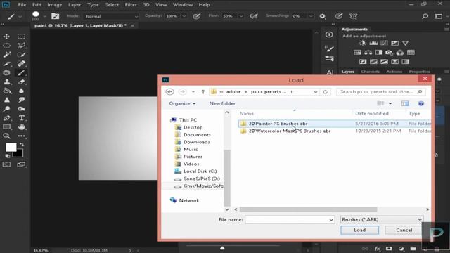This screenshot has height=253, width=450.
Task: Add an Exposure adjustment
Action: tap(395, 43)
